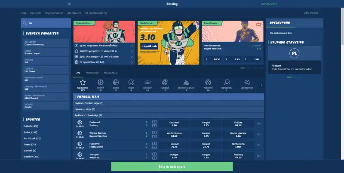Filter live events by Basket icon
This screenshot has height=173, width=344.
tap(116, 82)
